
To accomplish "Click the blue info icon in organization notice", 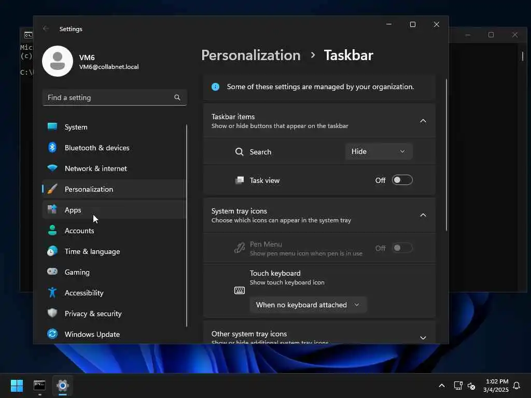I will 215,87.
